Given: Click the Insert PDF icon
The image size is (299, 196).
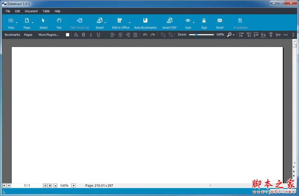Looking at the screenshot, I should 169,21.
